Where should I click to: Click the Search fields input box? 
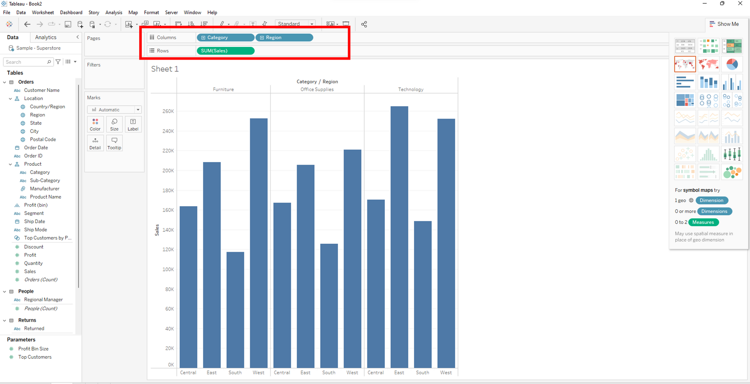tap(25, 62)
